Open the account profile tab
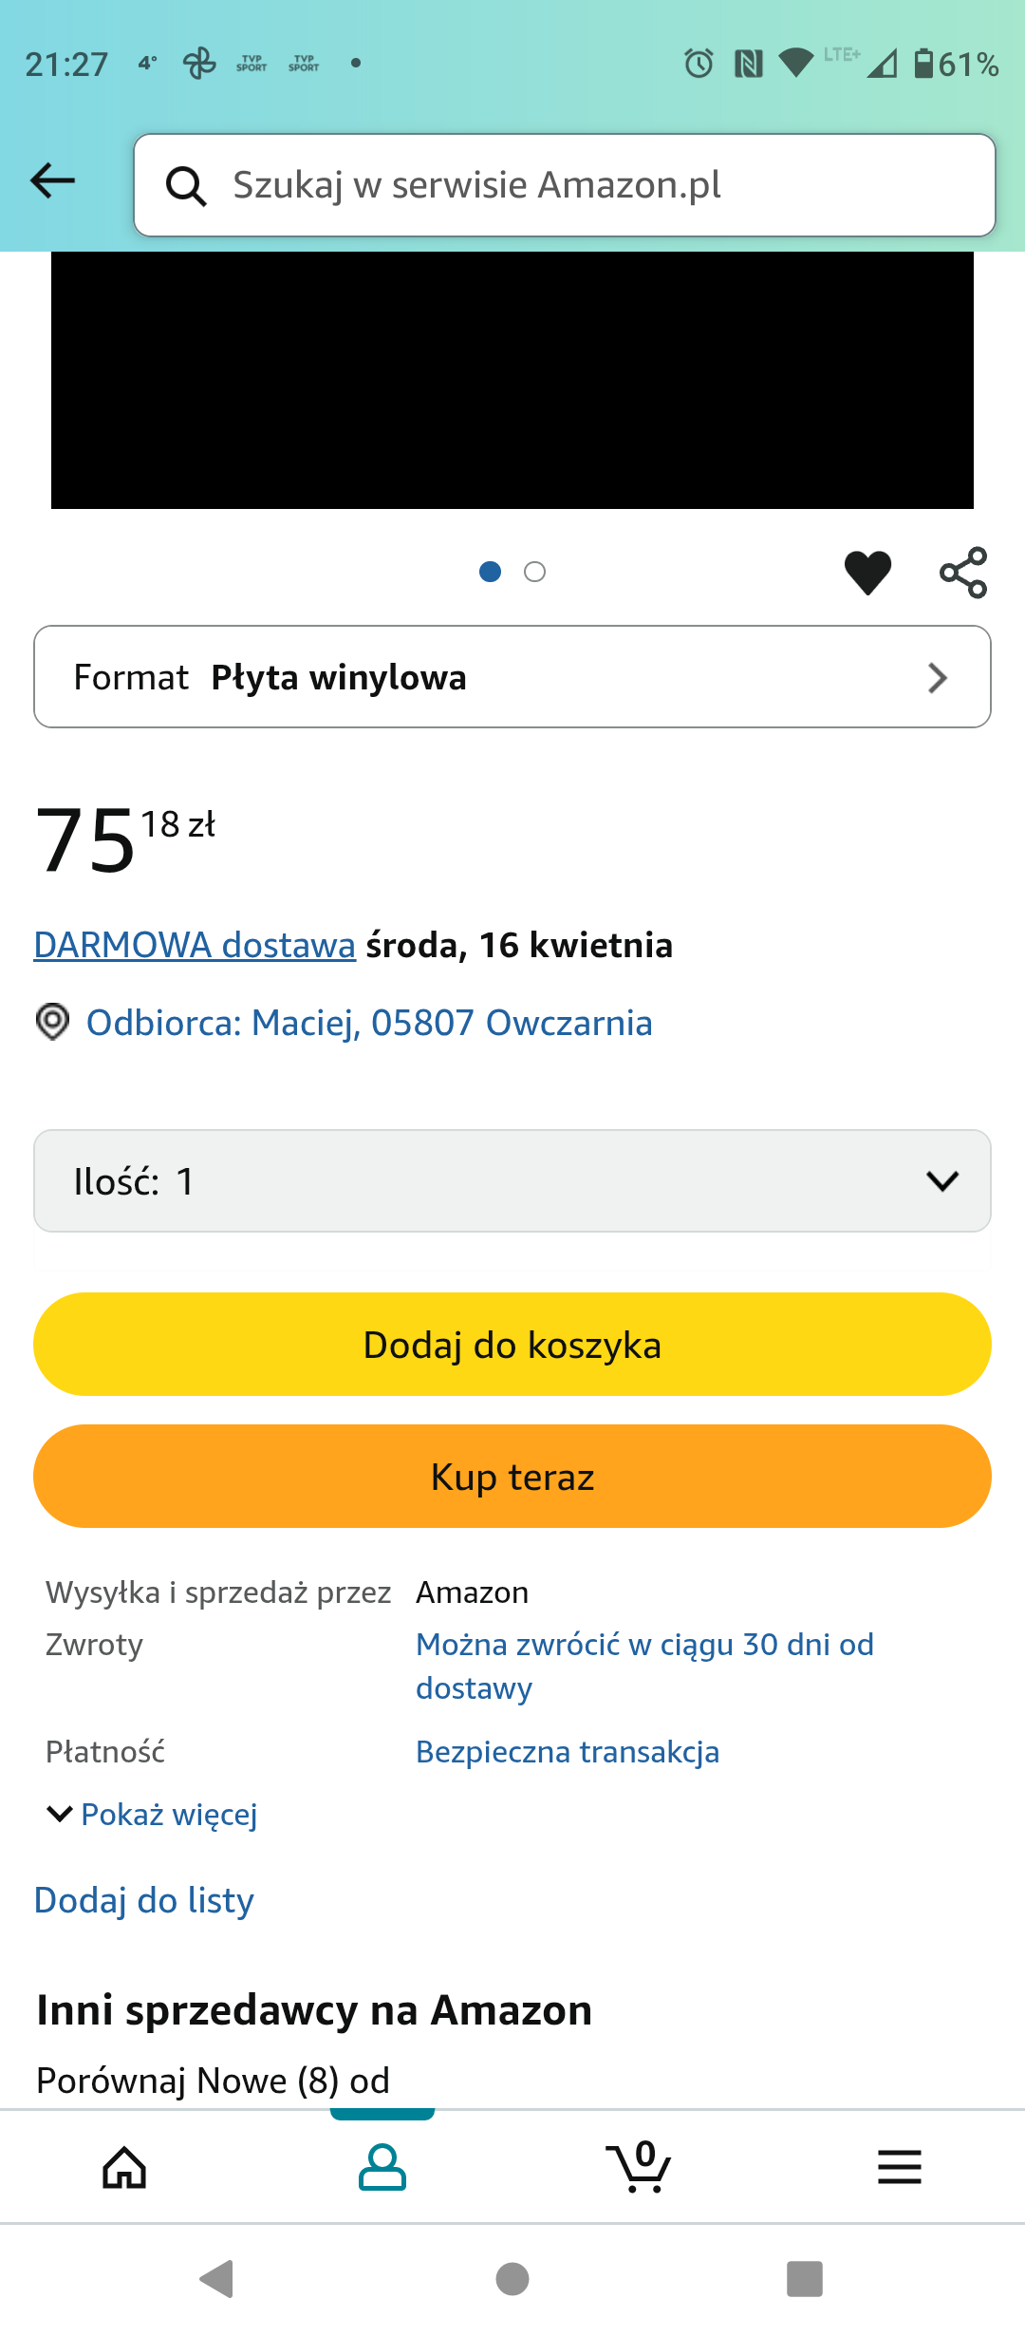The width and height of the screenshot is (1025, 2336). (x=382, y=2168)
